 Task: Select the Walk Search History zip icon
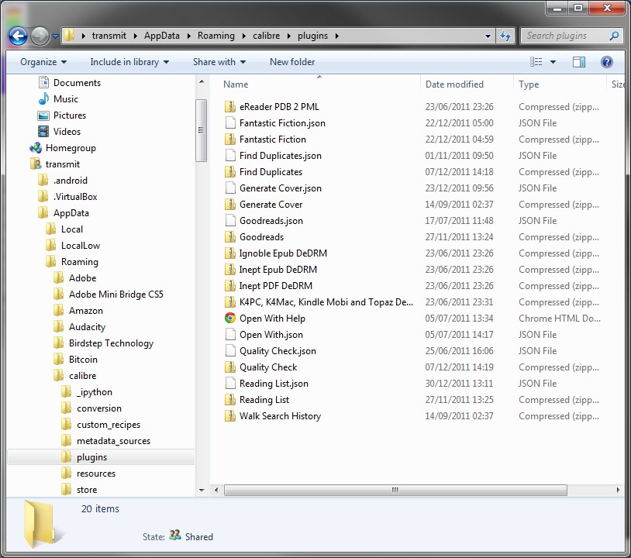229,416
